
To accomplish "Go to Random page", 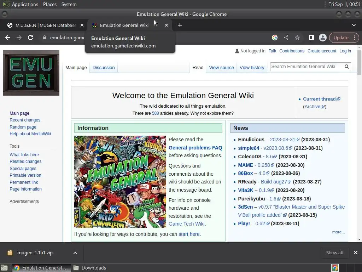I will click(23, 127).
